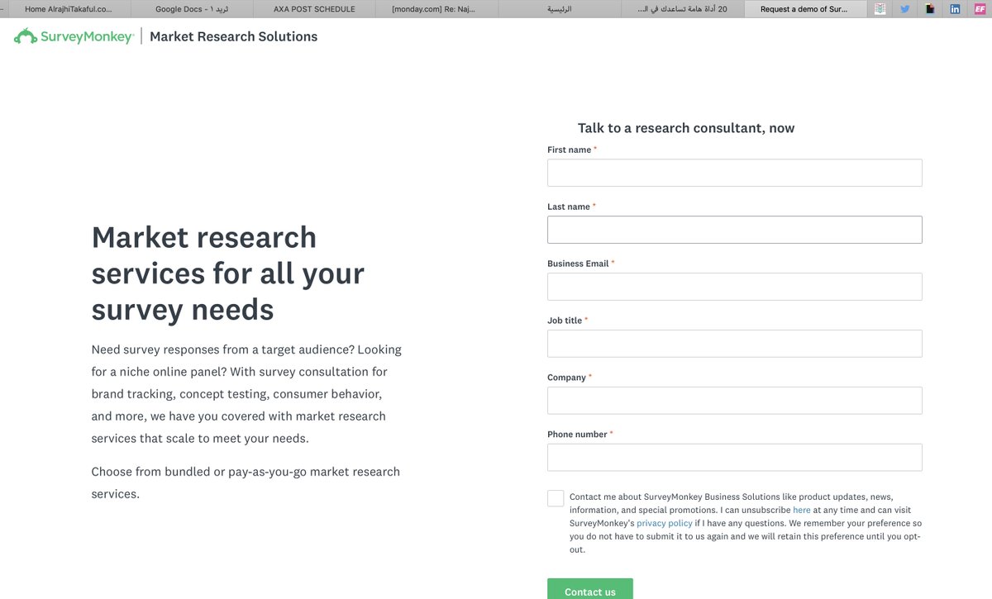This screenshot has width=992, height=599.
Task: Open the privacy policy link
Action: coord(664,524)
